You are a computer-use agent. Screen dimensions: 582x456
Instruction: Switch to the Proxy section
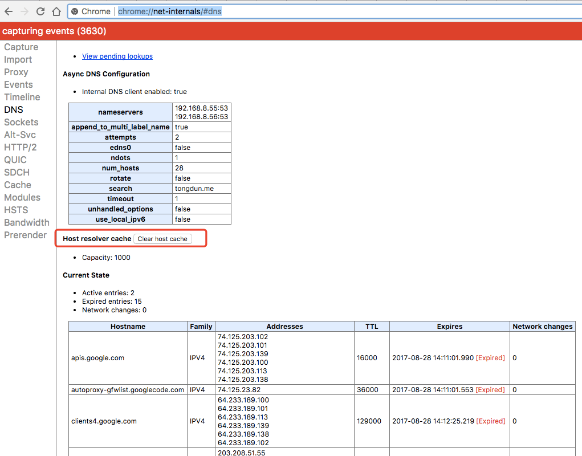16,72
